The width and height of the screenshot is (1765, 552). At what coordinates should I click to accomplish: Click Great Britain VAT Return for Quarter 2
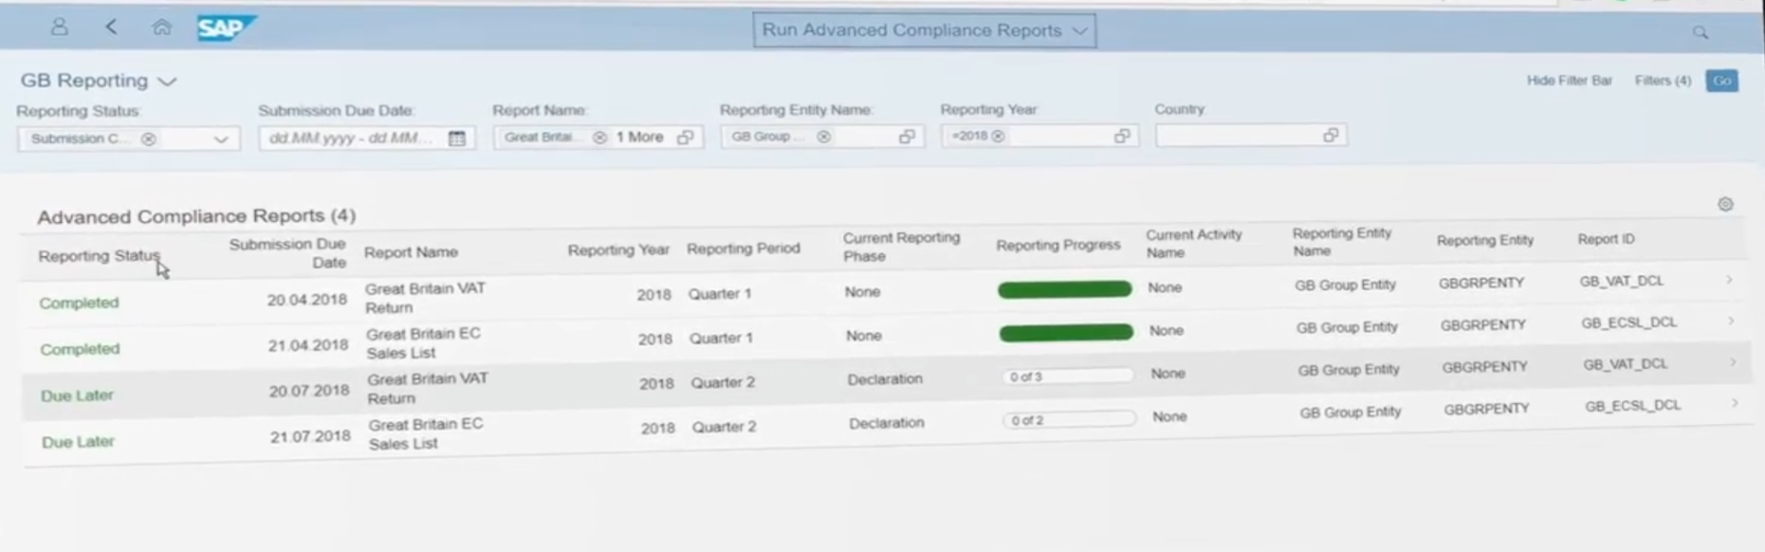[x=428, y=388]
